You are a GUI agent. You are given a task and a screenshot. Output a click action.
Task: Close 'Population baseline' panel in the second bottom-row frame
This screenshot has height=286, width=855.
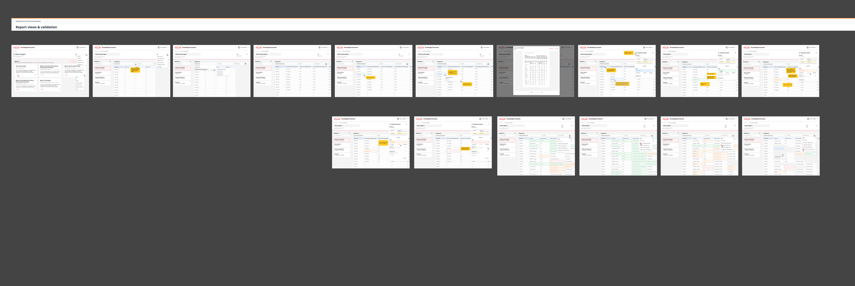489,124
